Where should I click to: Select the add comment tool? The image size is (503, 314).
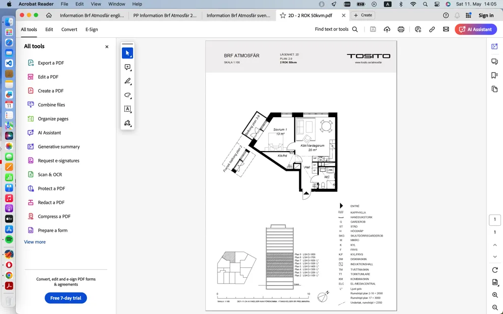pos(127,67)
